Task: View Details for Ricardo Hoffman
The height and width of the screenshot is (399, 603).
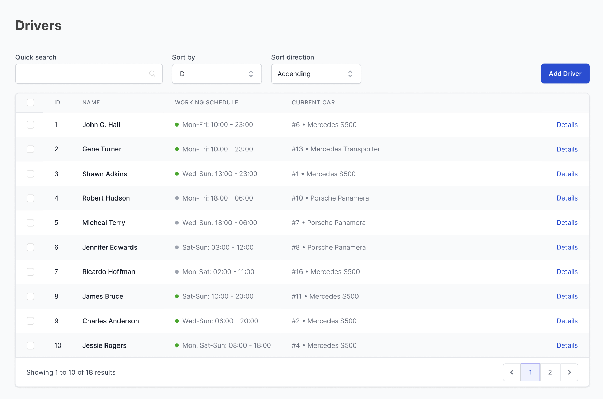Action: coord(567,272)
